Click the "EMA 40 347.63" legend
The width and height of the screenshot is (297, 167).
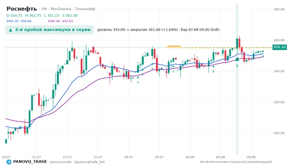pos(60,21)
